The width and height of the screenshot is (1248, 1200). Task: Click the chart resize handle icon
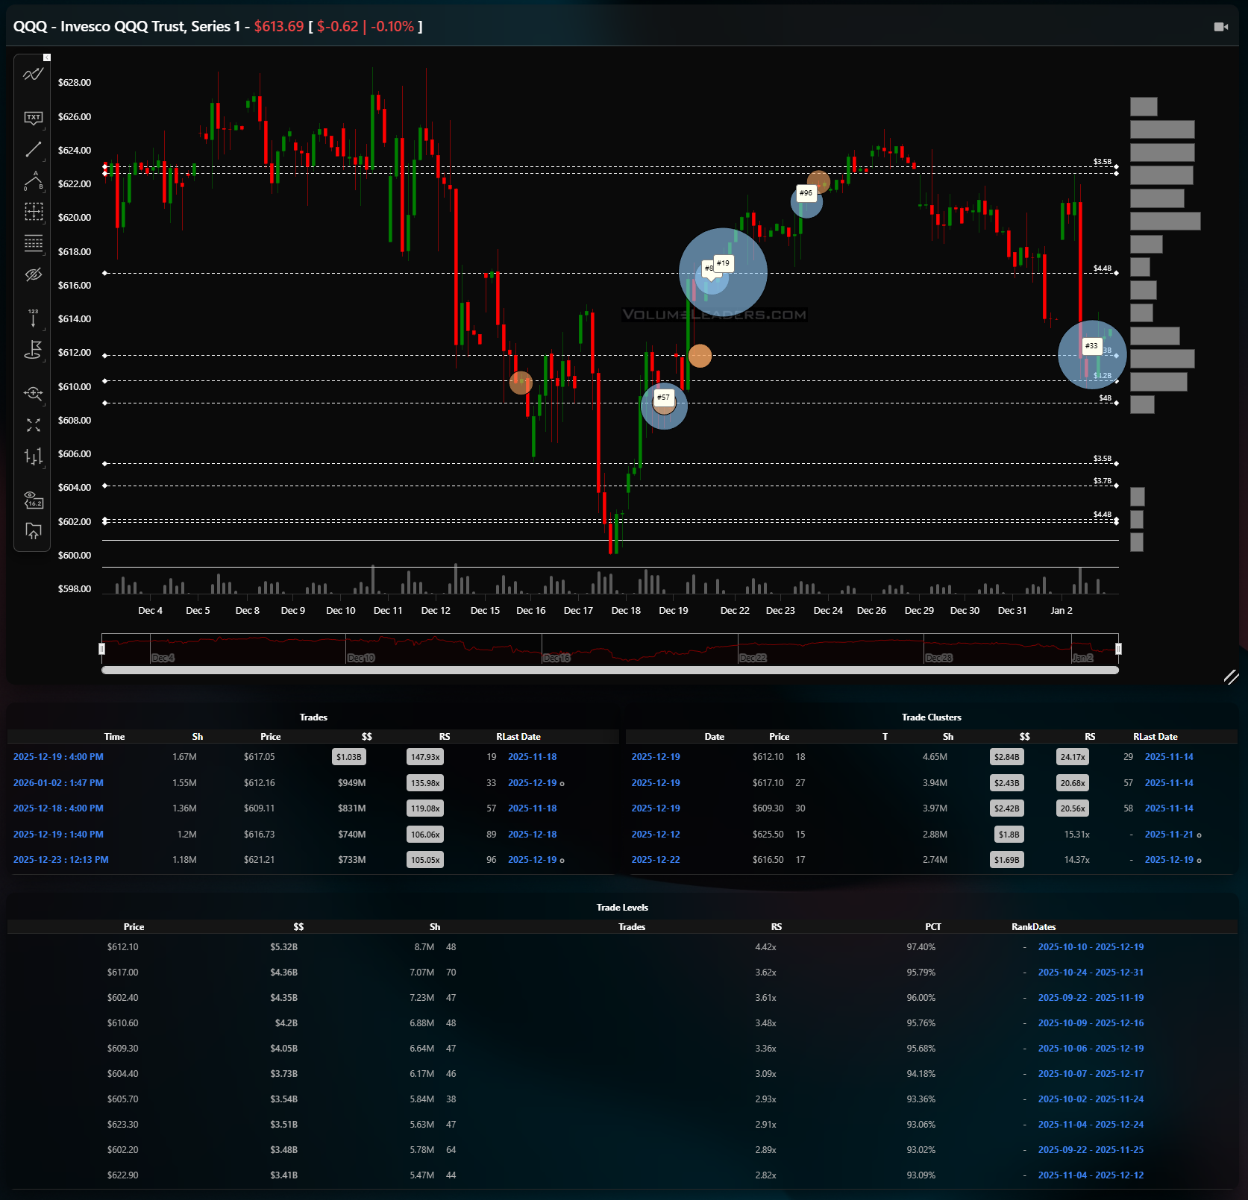tap(1231, 676)
